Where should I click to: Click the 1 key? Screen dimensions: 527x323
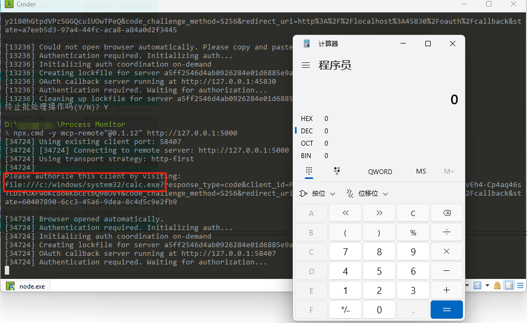click(345, 290)
